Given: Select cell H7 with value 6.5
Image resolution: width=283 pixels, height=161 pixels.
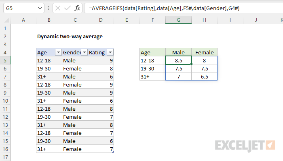Looking at the screenshot, I should pyautogui.click(x=204, y=76).
